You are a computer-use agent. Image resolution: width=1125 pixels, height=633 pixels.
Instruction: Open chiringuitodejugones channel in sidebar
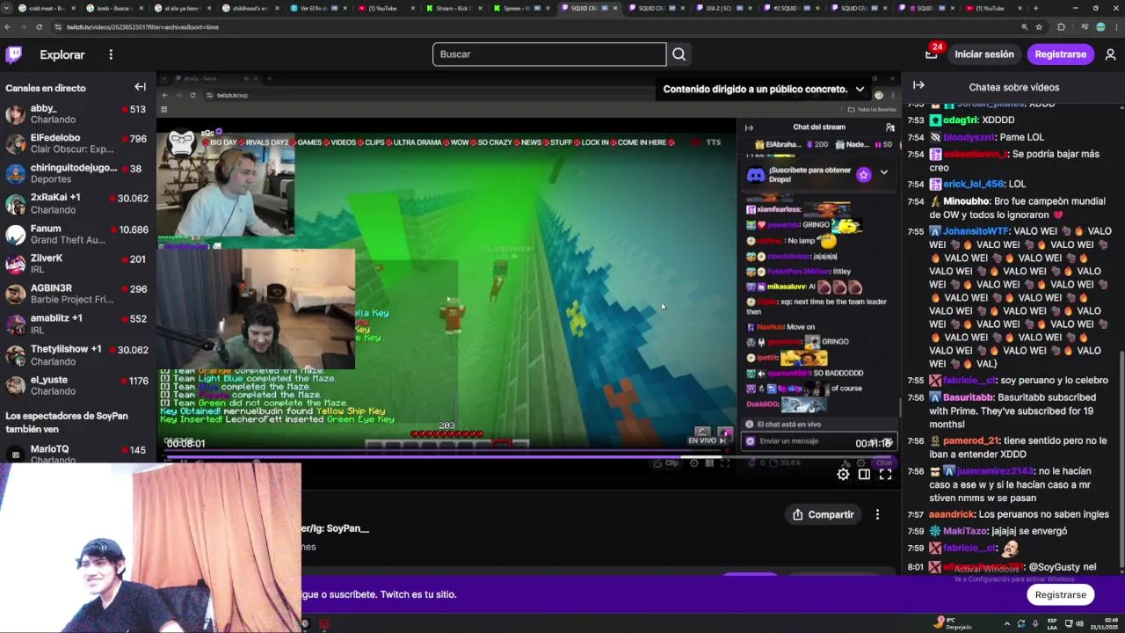[x=77, y=173]
